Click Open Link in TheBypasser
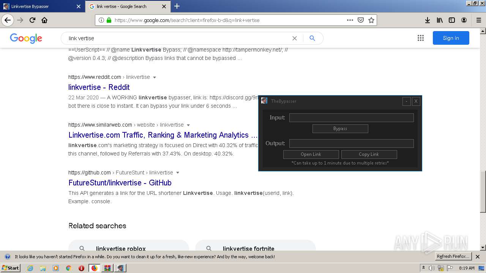The image size is (486, 273). (311, 154)
